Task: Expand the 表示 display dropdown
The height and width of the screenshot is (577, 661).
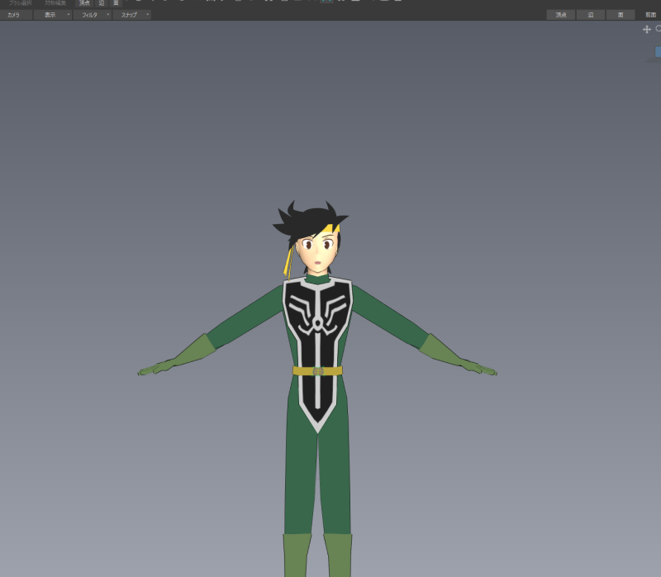Action: 53,15
